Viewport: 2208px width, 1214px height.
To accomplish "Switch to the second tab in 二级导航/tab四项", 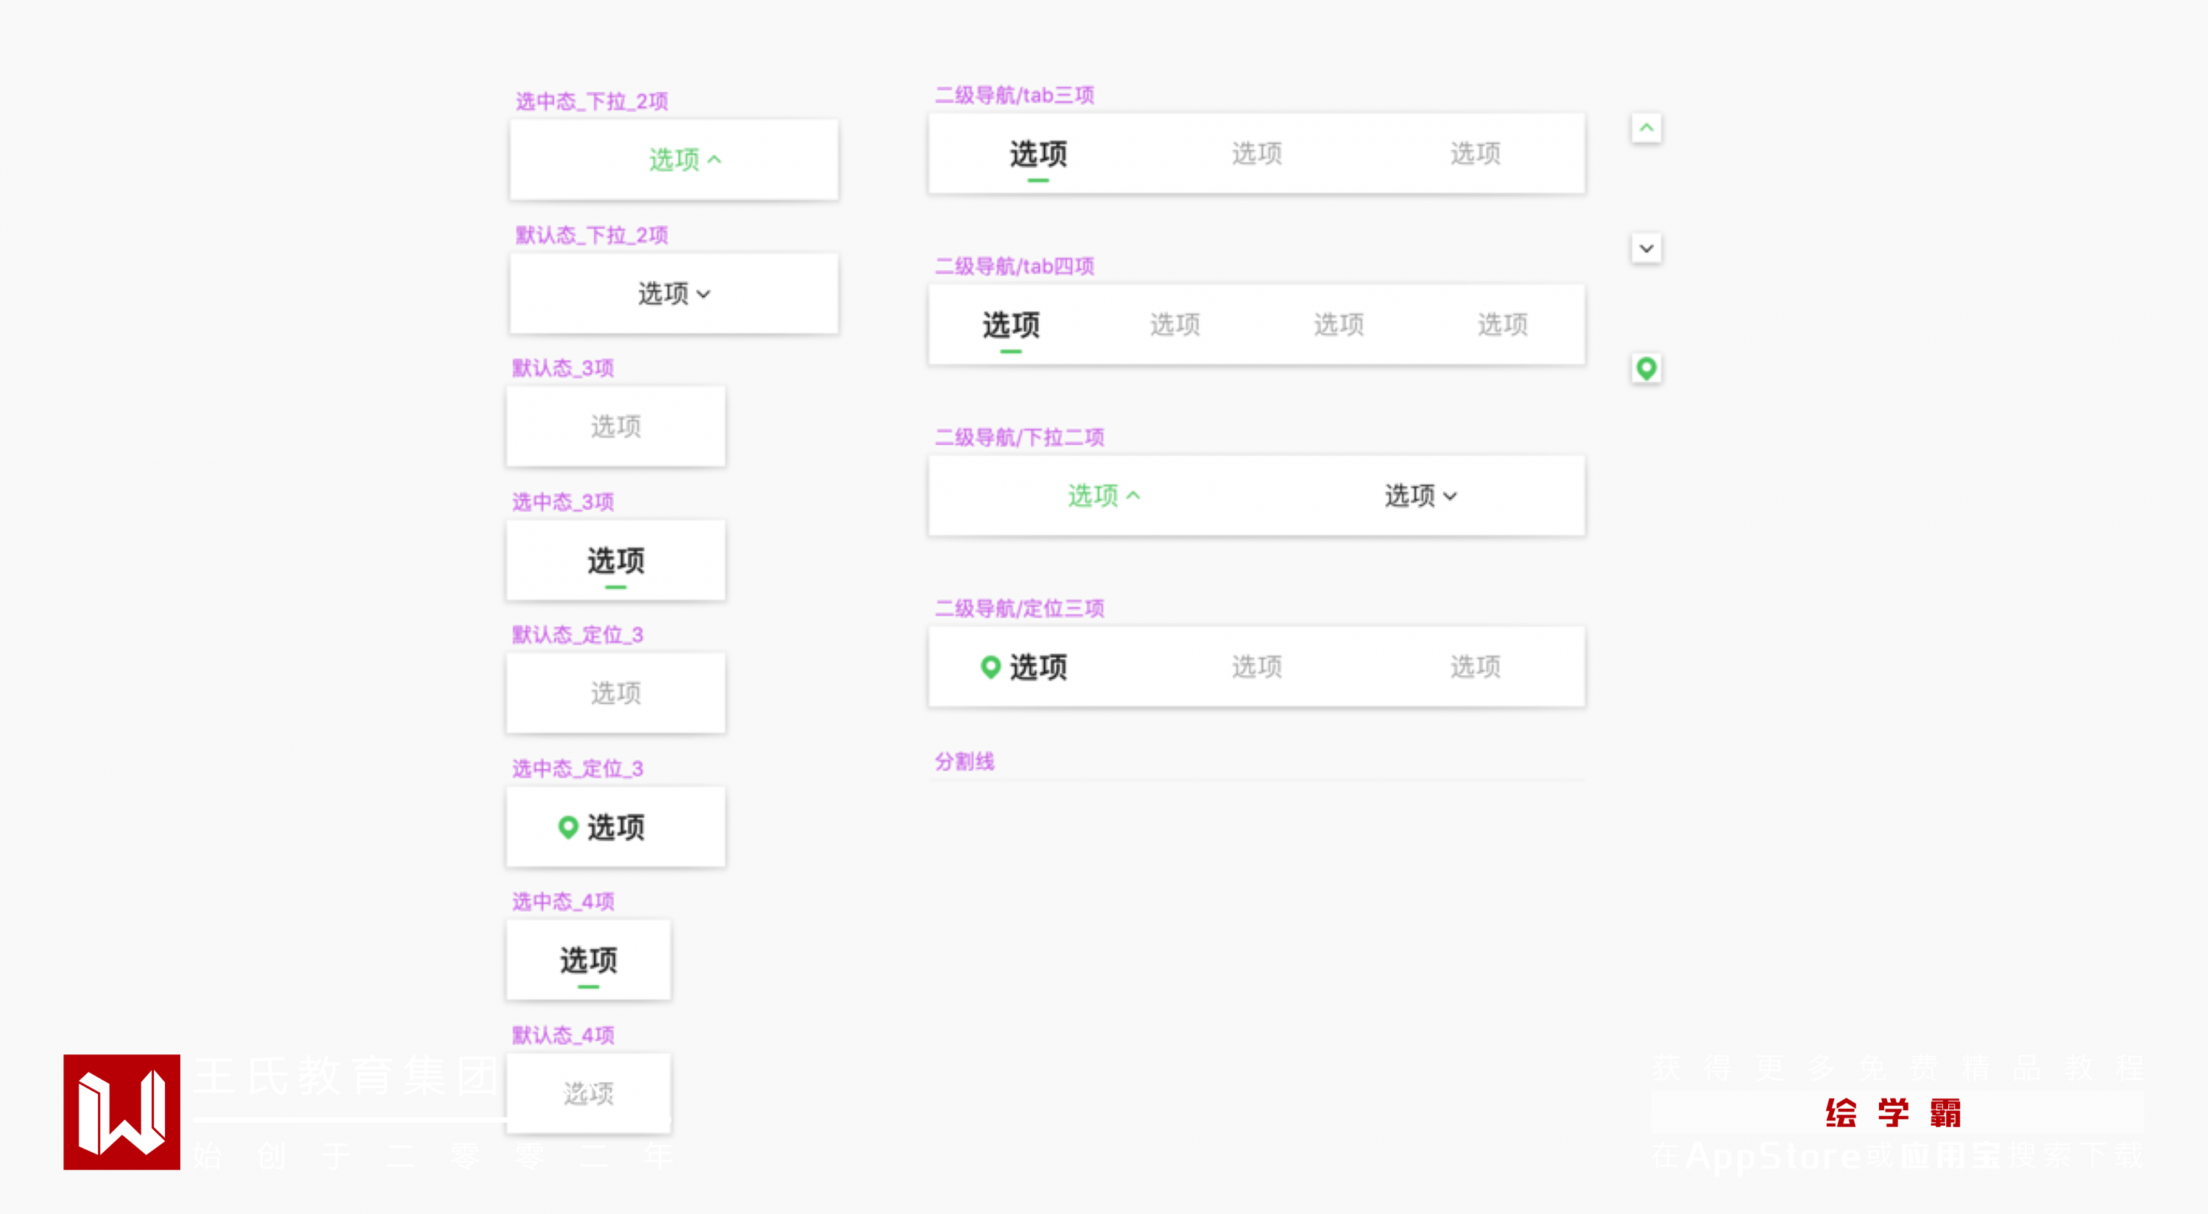I will click(x=1174, y=324).
